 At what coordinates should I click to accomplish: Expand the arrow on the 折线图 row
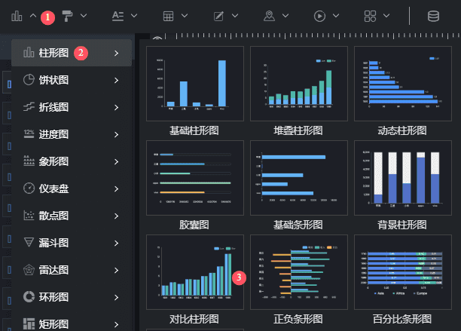click(117, 107)
